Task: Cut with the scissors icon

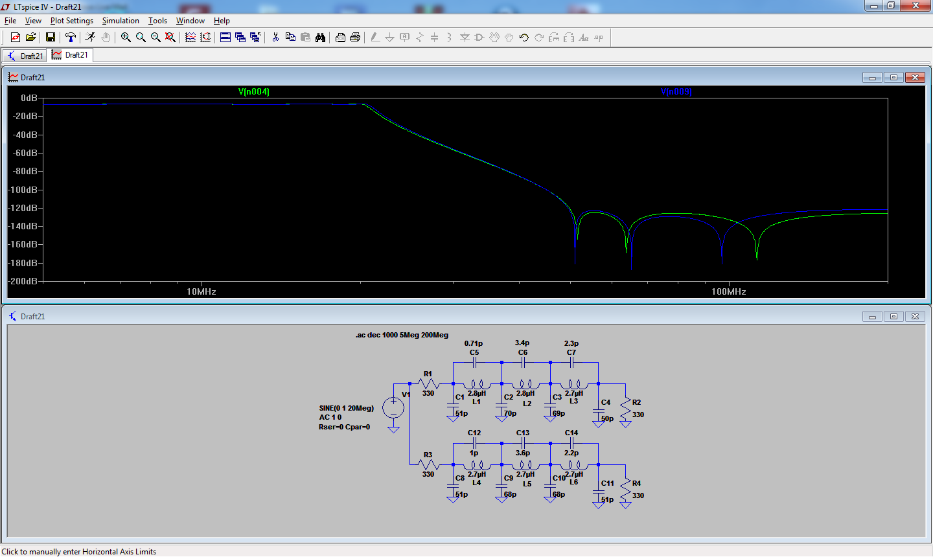Action: pyautogui.click(x=275, y=38)
